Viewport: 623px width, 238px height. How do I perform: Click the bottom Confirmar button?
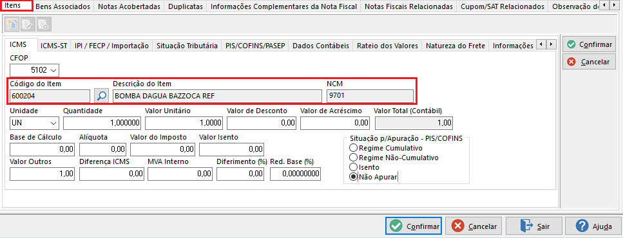coord(414,226)
